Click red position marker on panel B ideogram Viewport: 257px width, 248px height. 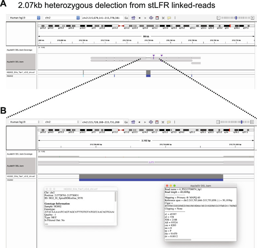pos(230,130)
